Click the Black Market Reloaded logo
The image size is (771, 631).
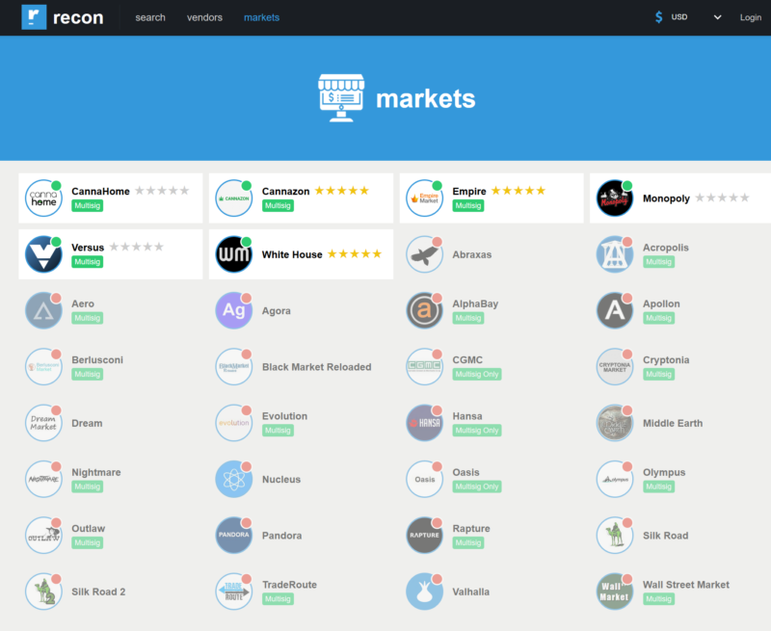tap(234, 367)
